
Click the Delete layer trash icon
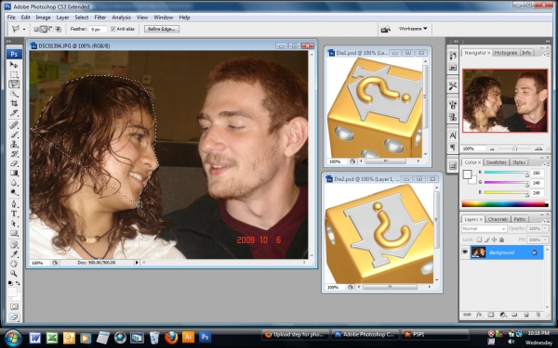click(538, 315)
